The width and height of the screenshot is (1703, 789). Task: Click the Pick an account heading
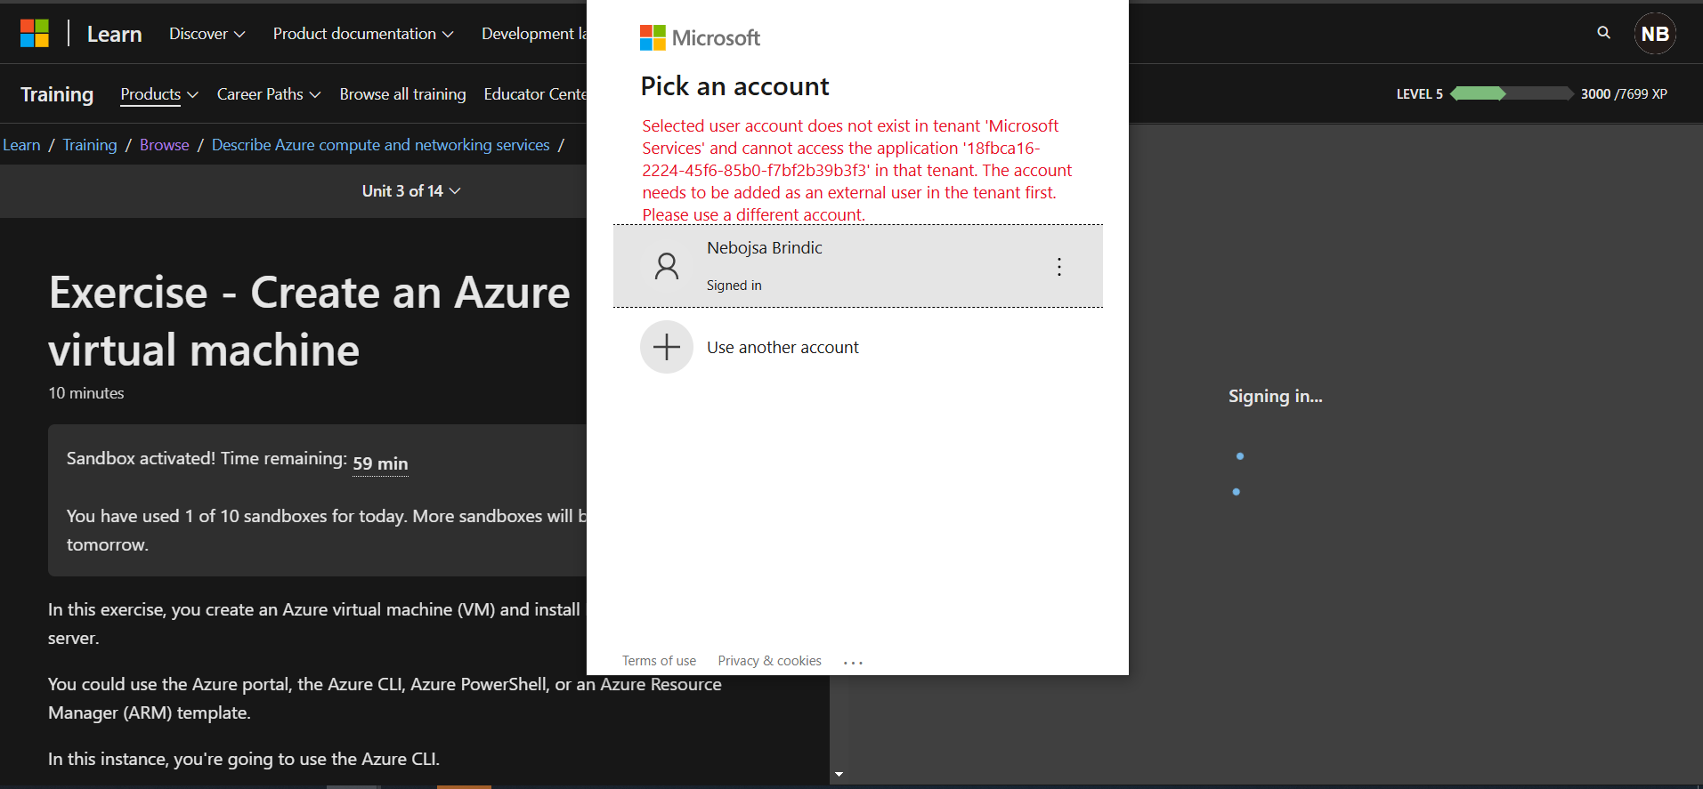[x=734, y=86]
